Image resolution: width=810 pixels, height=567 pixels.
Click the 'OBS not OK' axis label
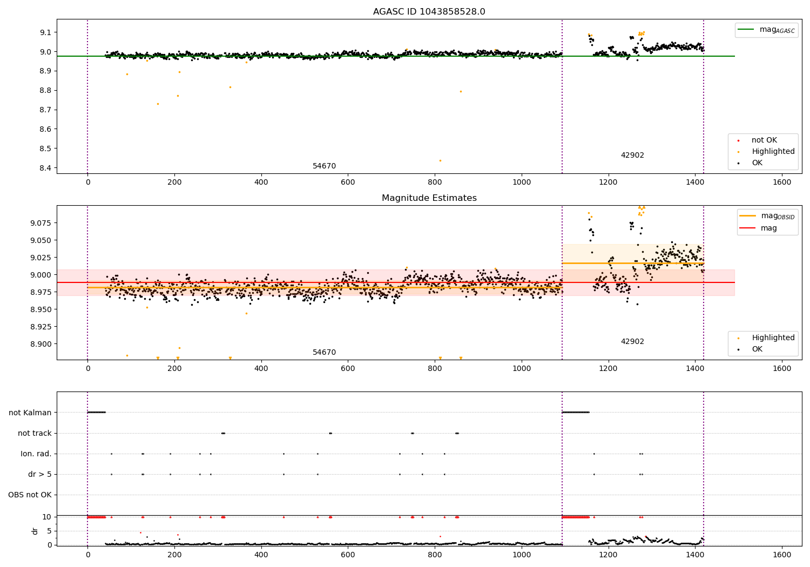(x=30, y=495)
